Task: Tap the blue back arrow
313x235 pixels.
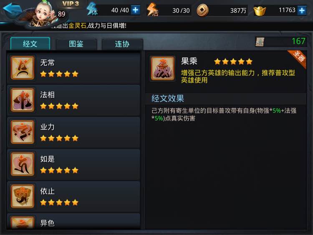Action: click(13, 10)
